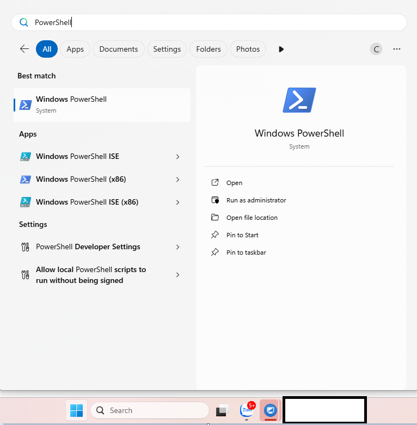Click the Open action's launch icon

coord(214,182)
